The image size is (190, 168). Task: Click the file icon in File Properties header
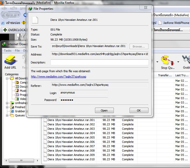tap(35, 20)
